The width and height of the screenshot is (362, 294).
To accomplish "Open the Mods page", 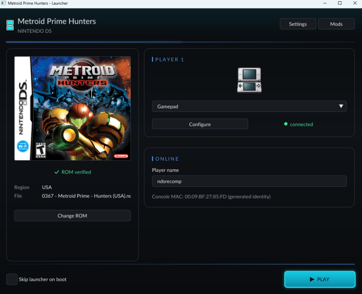I will click(x=336, y=24).
